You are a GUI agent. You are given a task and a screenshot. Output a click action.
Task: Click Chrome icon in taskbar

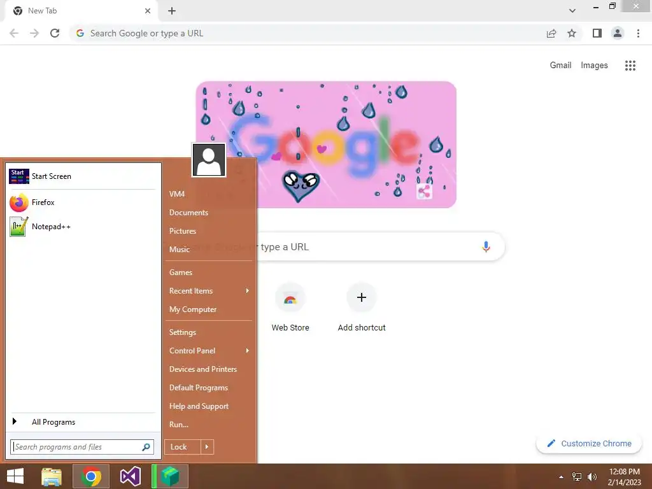91,476
